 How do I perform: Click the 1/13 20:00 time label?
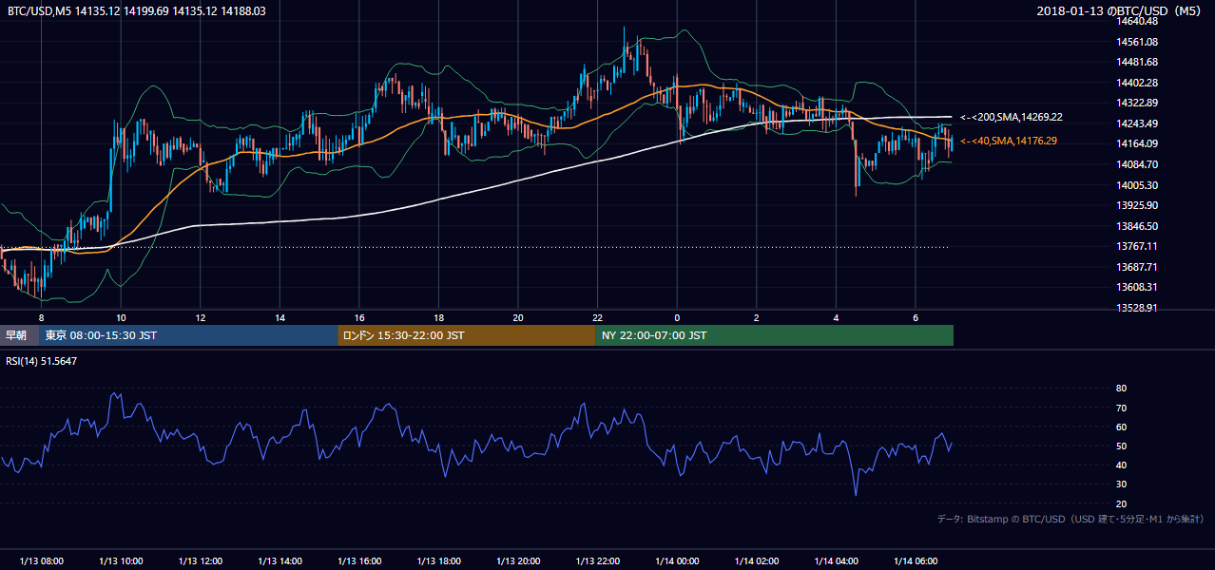tap(517, 560)
